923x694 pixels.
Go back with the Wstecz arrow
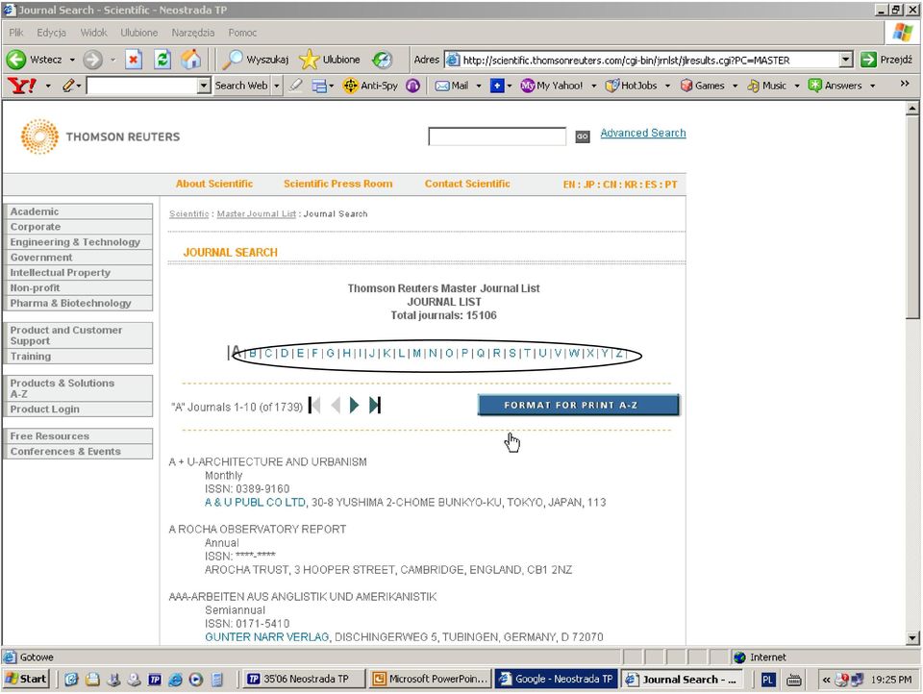coord(16,60)
